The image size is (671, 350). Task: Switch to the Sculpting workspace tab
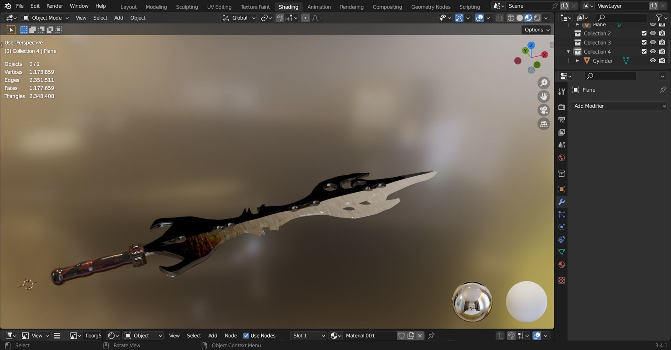(187, 7)
